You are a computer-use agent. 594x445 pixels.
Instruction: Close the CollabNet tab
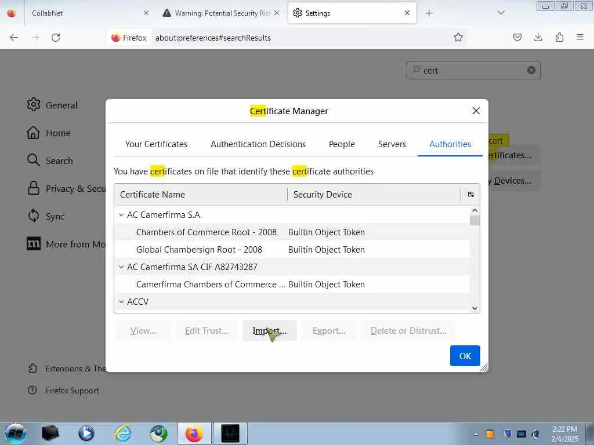click(x=146, y=13)
